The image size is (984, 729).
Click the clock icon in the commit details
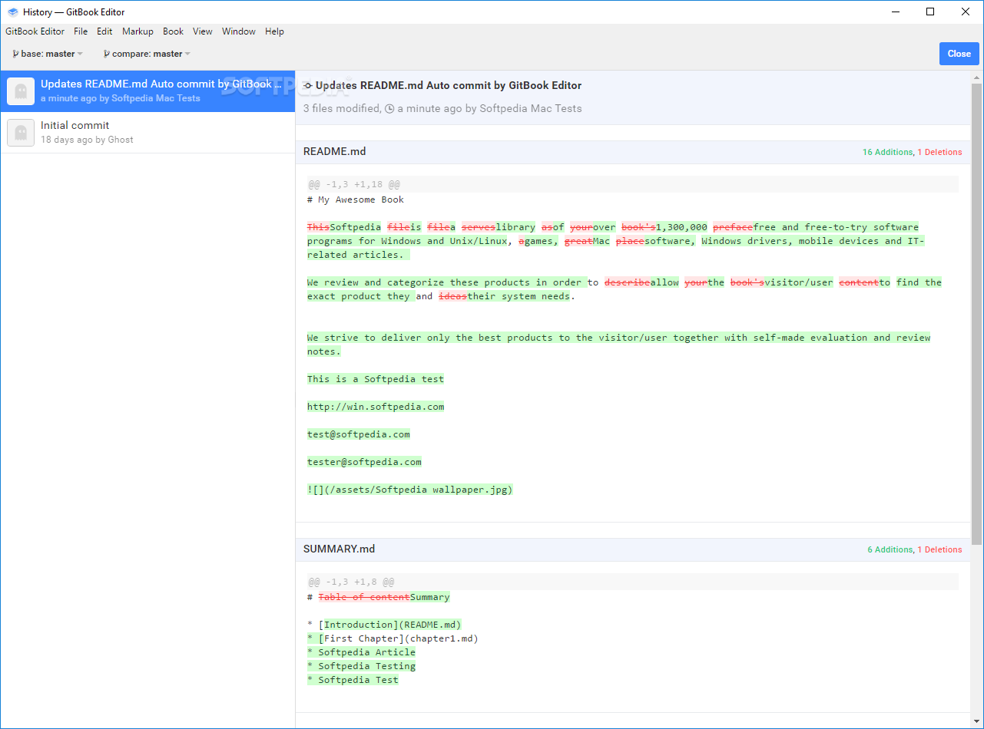tap(389, 109)
